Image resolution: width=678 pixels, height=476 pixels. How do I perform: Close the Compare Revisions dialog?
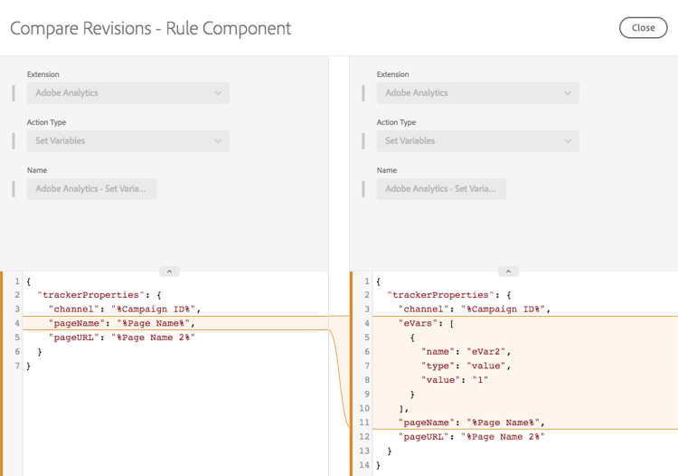point(643,27)
